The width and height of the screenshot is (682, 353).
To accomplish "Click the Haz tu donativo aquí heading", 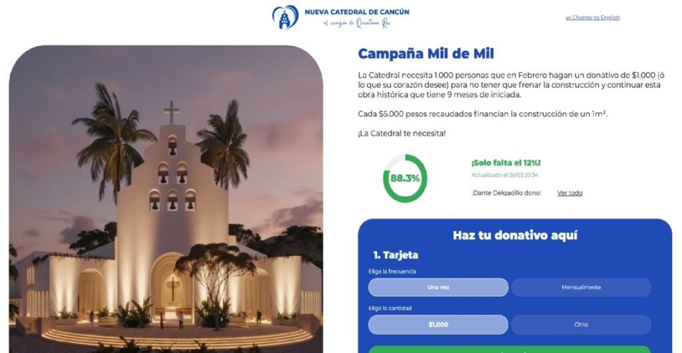I will pyautogui.click(x=515, y=235).
